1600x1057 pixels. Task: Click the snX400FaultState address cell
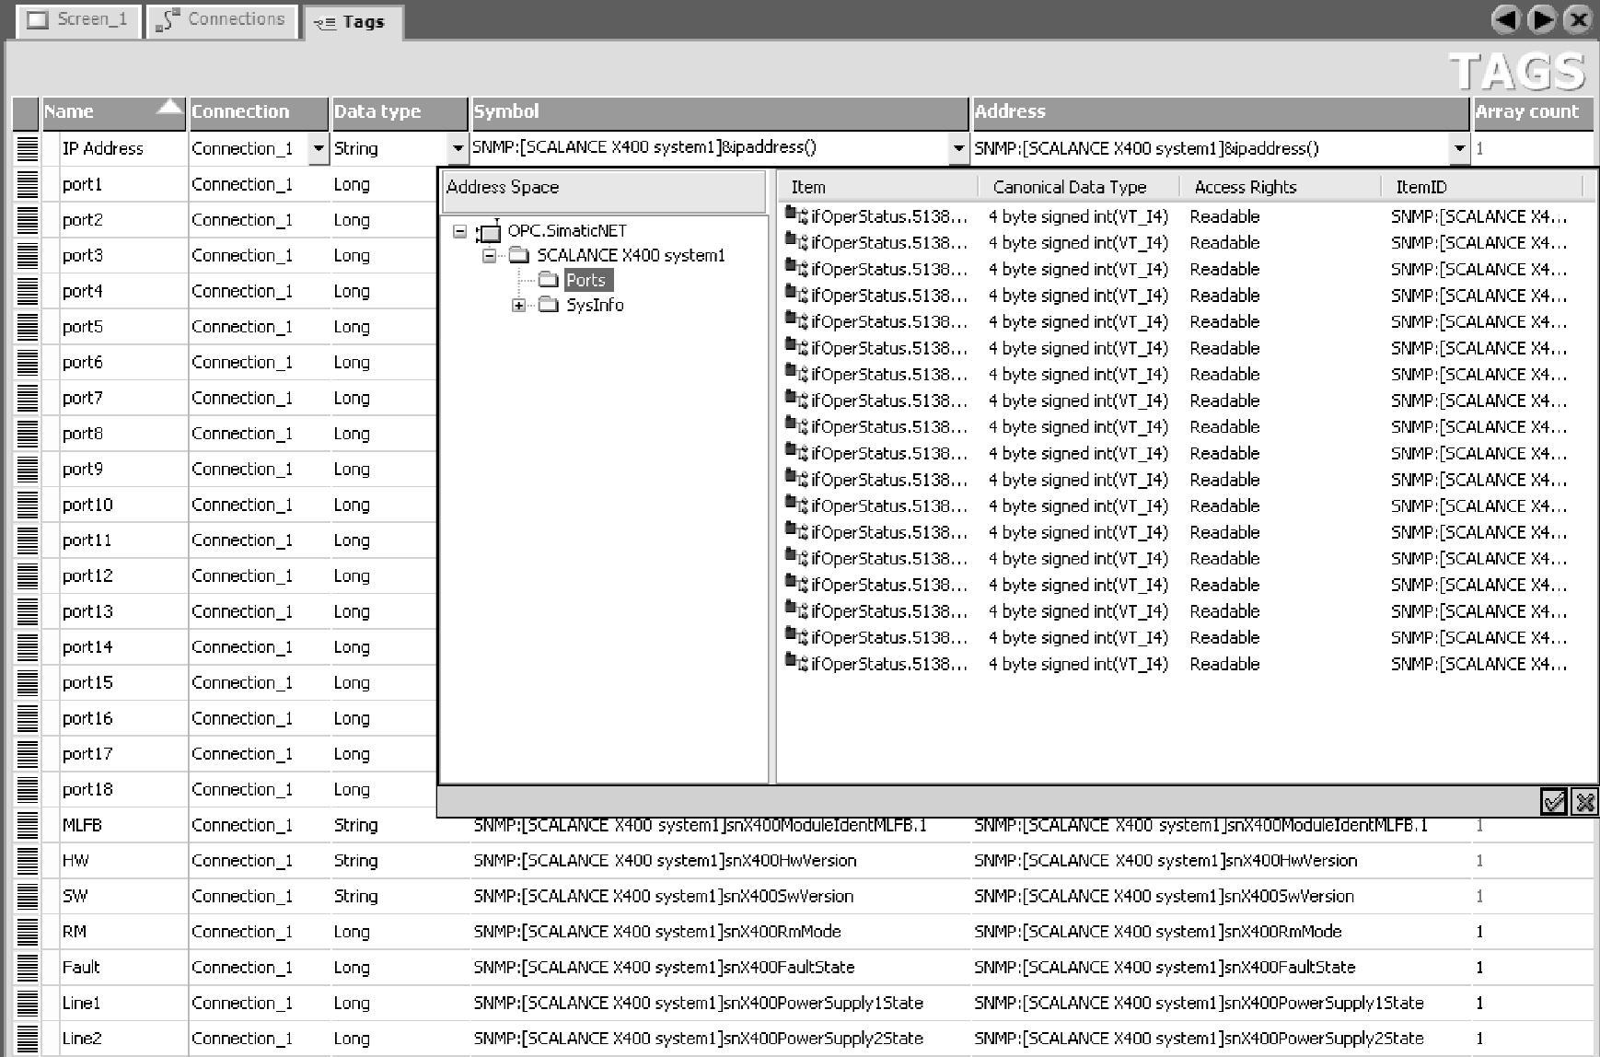[1220, 968]
